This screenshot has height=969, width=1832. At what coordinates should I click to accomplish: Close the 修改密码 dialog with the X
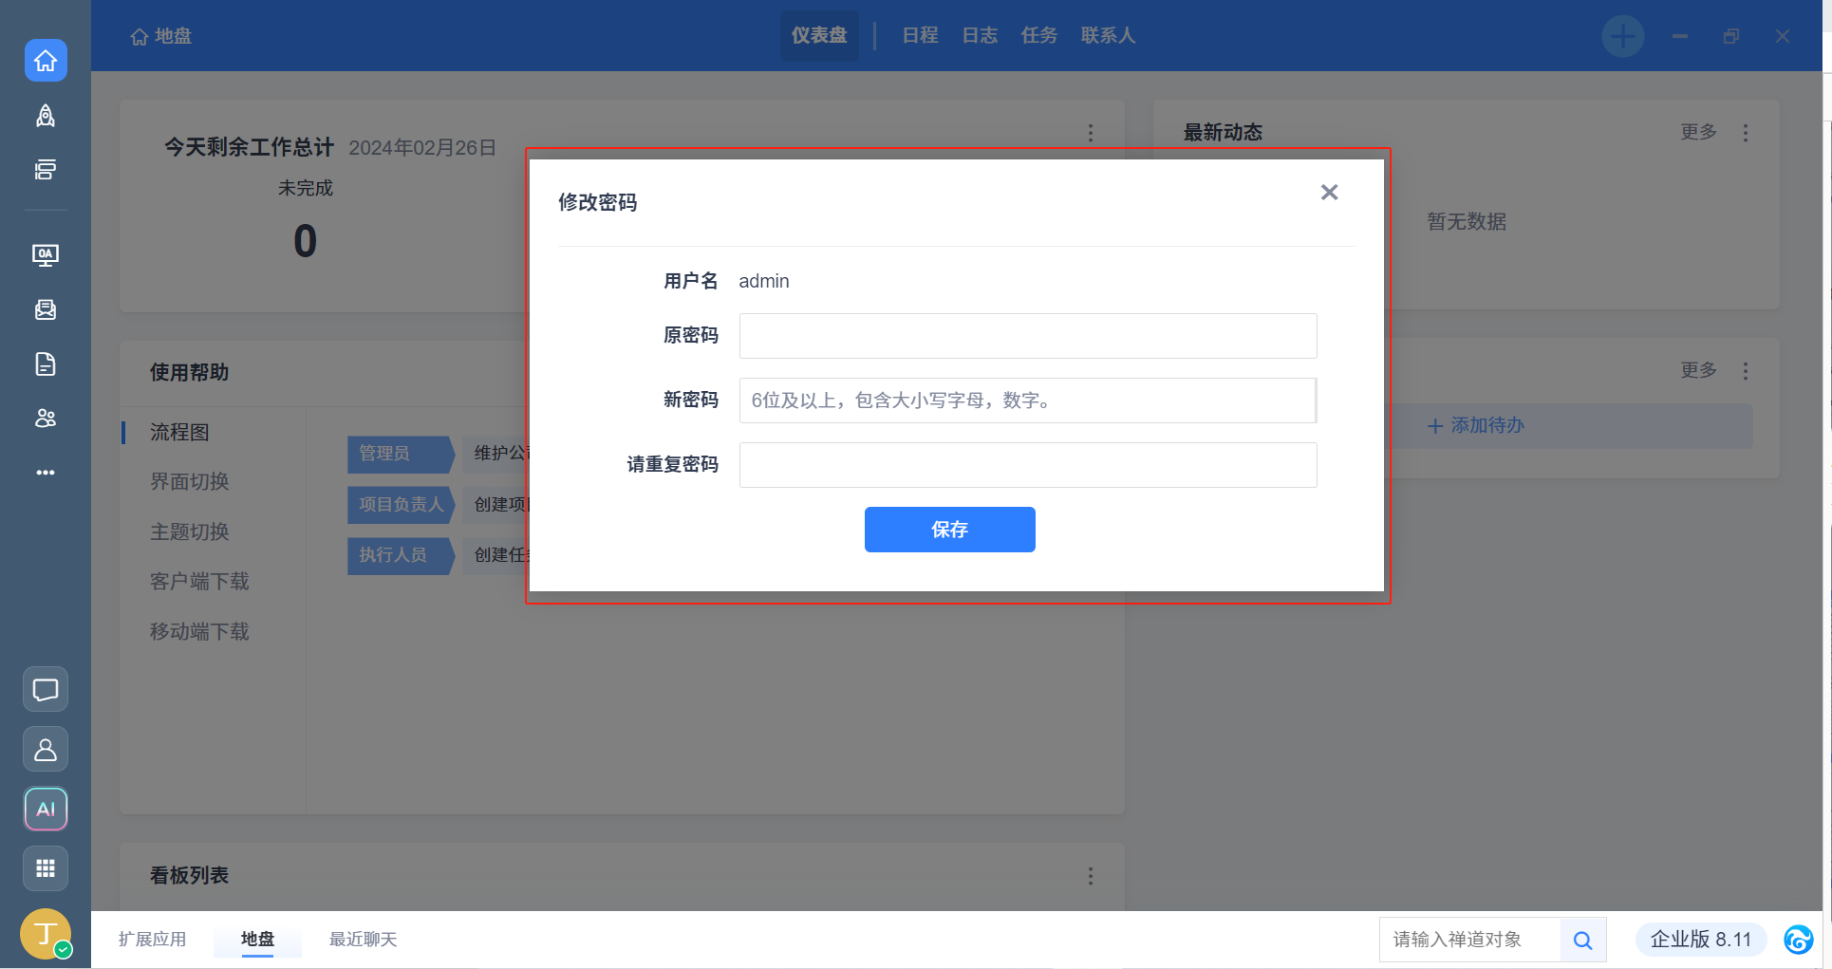pos(1330,193)
